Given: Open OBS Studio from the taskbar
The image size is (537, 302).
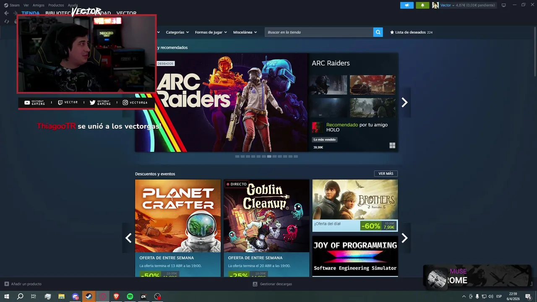Looking at the screenshot, I should (157, 297).
